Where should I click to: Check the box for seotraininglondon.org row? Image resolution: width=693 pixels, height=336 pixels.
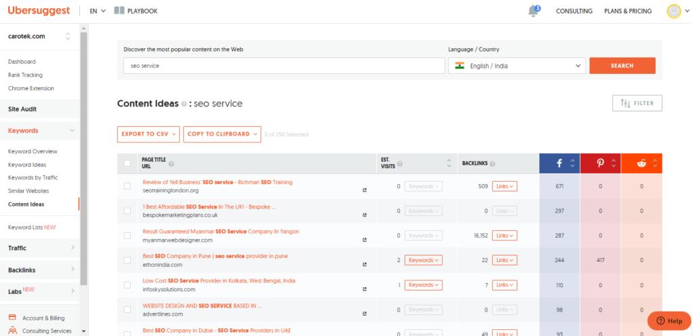pyautogui.click(x=127, y=186)
